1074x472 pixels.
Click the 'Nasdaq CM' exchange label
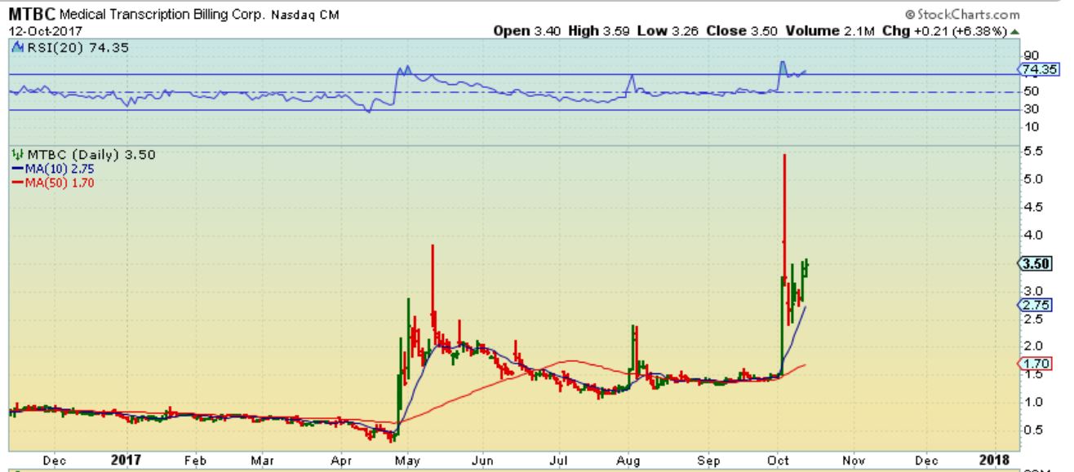(x=307, y=15)
